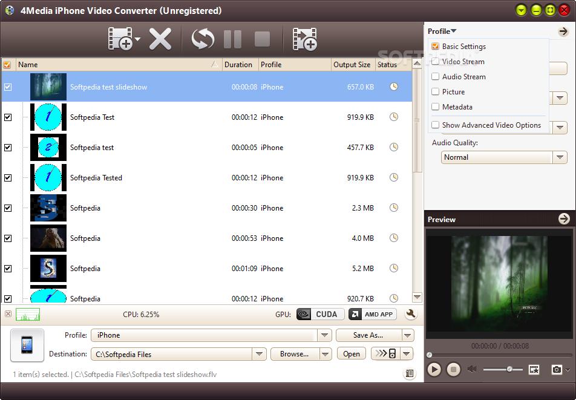This screenshot has height=400, width=576.
Task: Open the transfer device dropdown arrow
Action: [407, 354]
